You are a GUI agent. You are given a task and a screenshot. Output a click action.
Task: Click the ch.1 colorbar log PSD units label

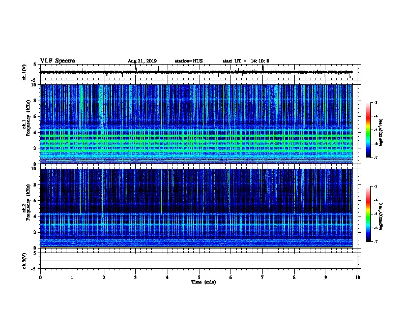click(381, 132)
